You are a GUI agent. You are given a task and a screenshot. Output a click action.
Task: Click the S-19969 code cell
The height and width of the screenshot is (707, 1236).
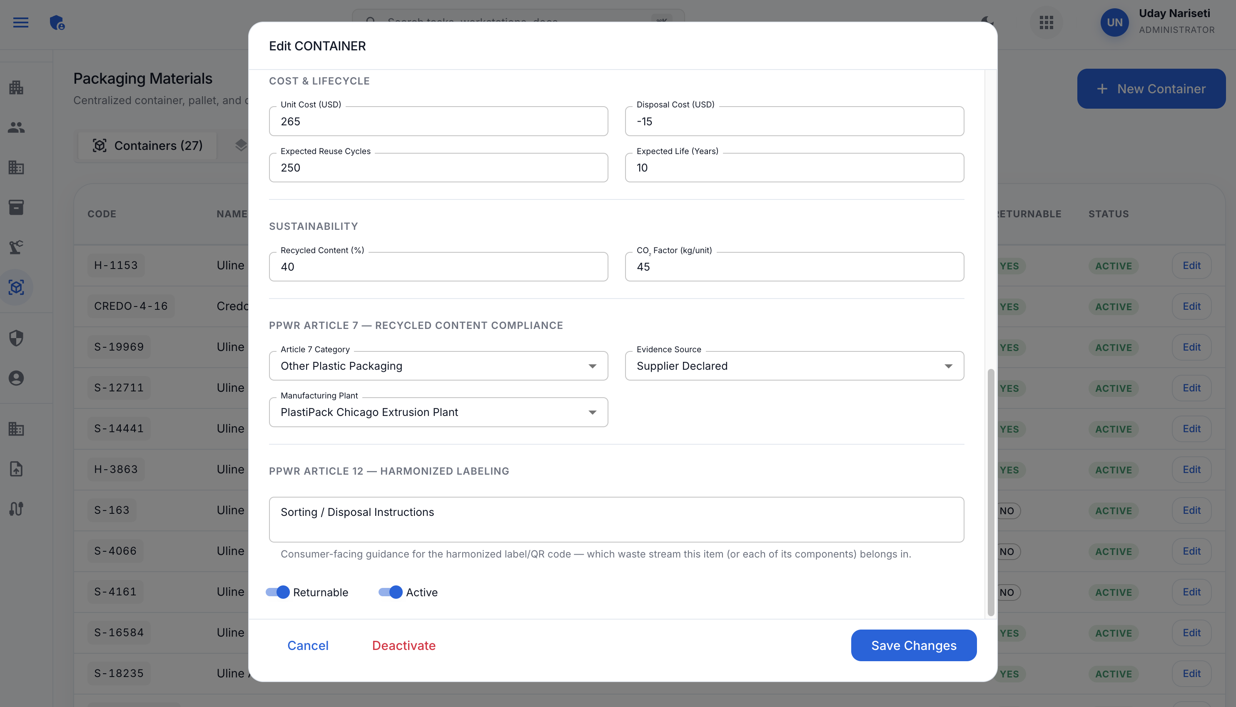119,347
